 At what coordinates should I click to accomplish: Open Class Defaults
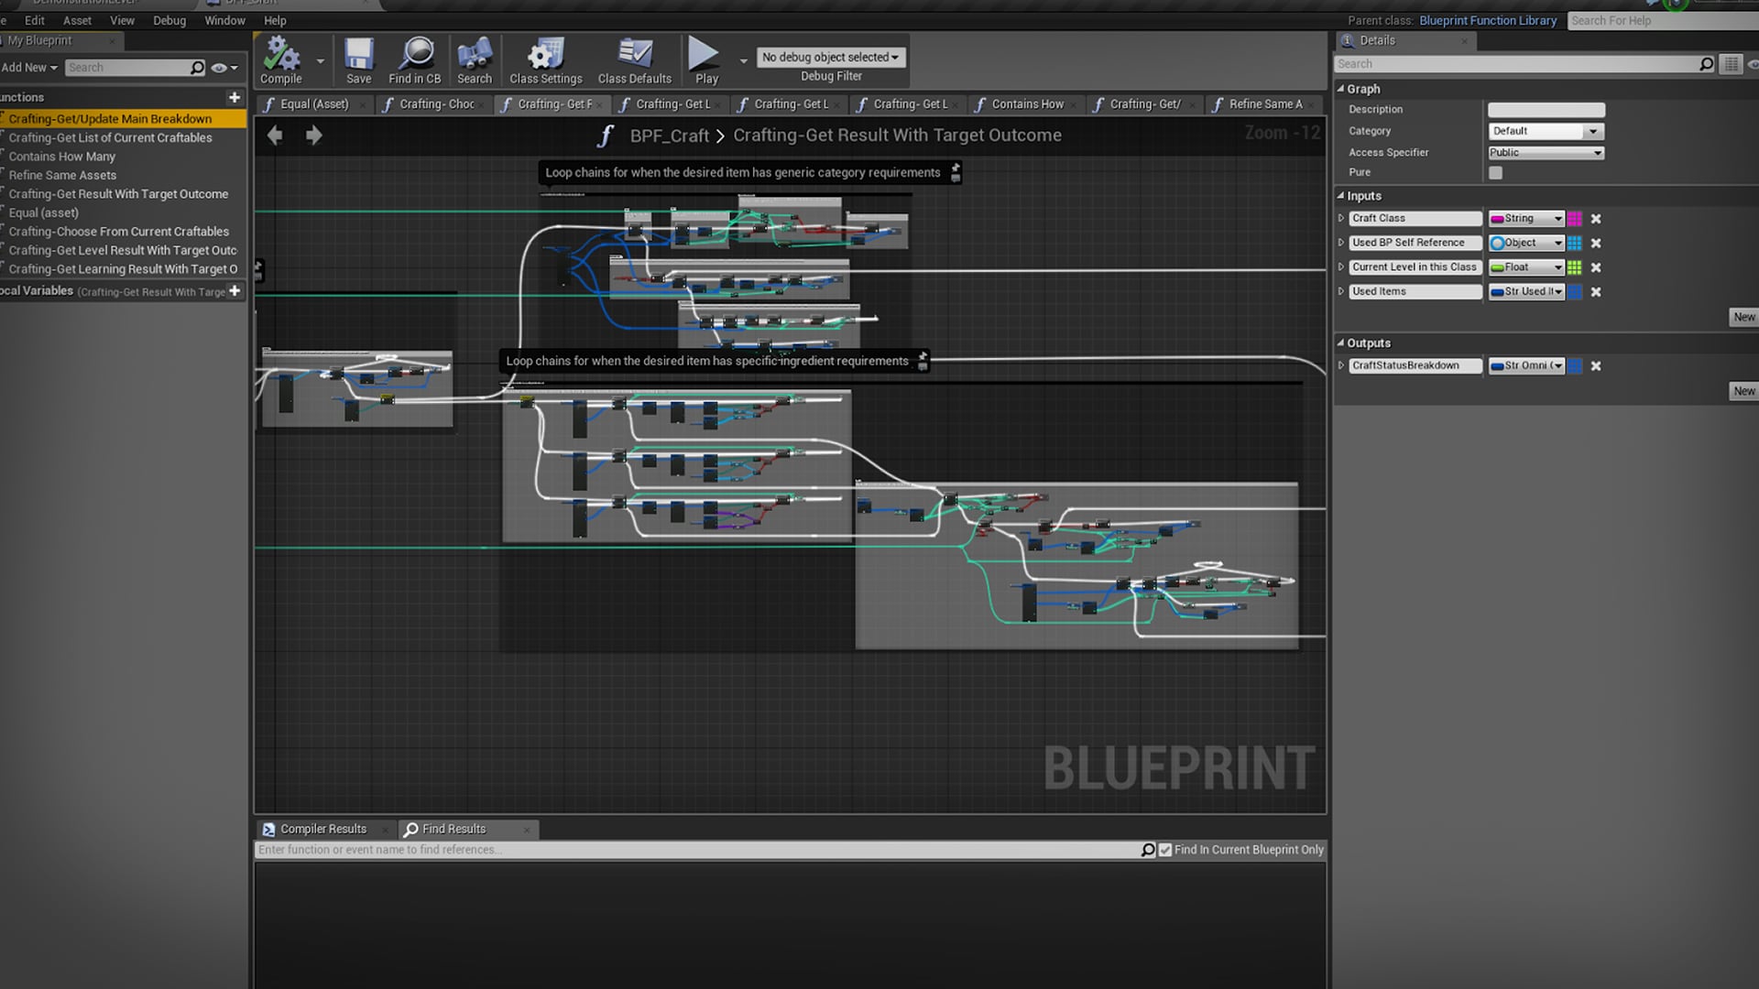pyautogui.click(x=634, y=59)
